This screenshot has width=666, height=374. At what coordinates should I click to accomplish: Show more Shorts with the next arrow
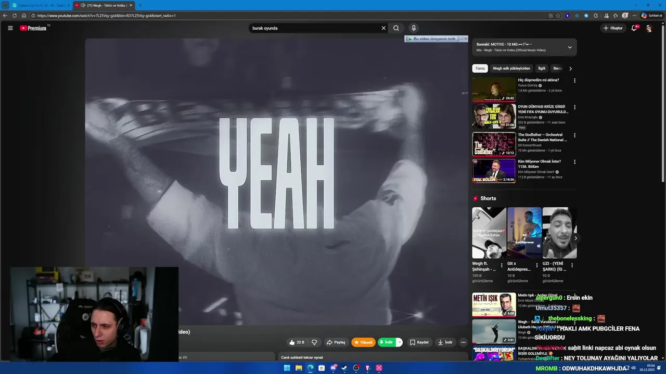click(575, 238)
